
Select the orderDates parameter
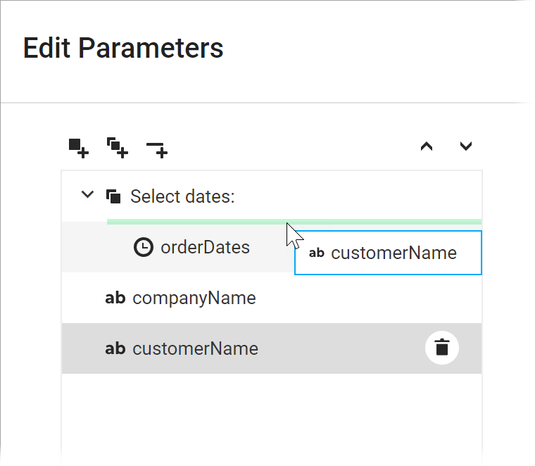click(205, 247)
